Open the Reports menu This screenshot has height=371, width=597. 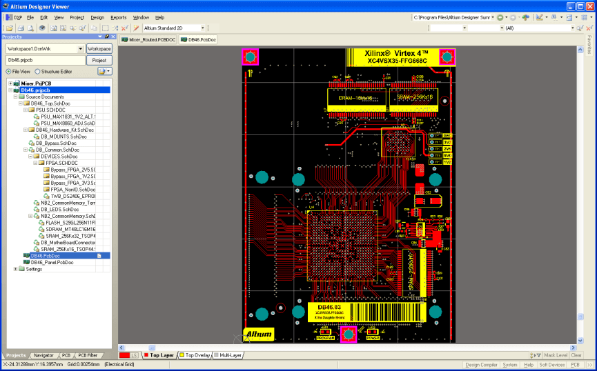point(119,17)
